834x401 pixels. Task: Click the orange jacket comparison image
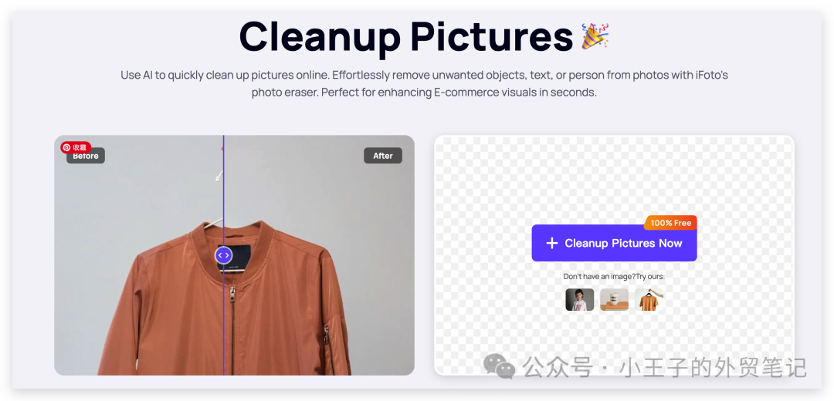click(x=234, y=255)
